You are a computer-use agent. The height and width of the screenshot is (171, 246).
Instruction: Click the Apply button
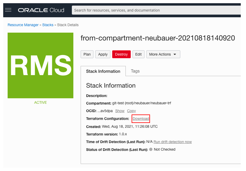click(103, 54)
